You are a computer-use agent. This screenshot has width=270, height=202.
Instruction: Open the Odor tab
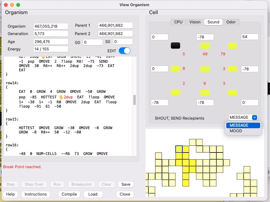point(231,22)
